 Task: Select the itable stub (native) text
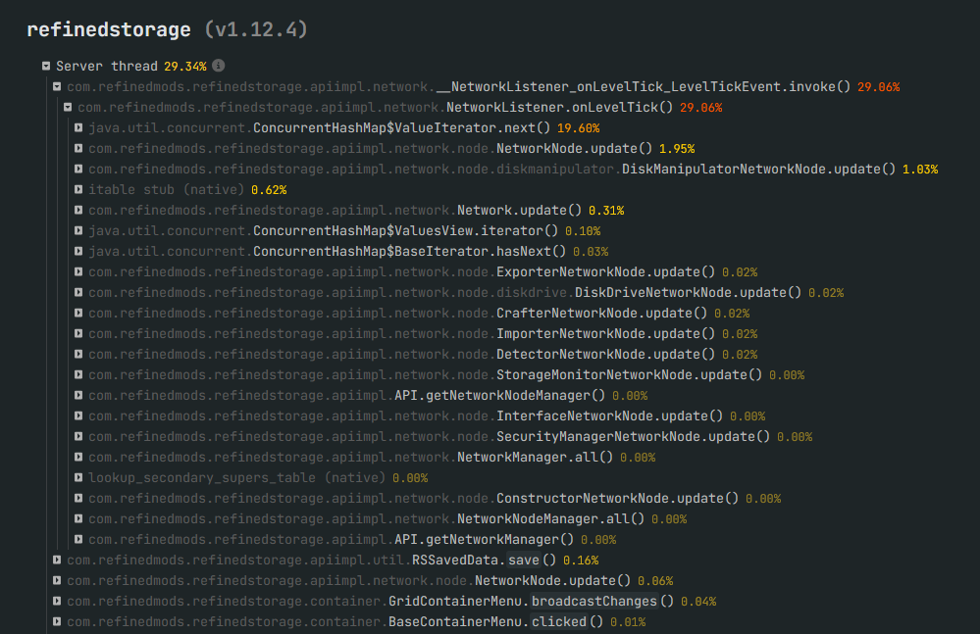point(166,190)
